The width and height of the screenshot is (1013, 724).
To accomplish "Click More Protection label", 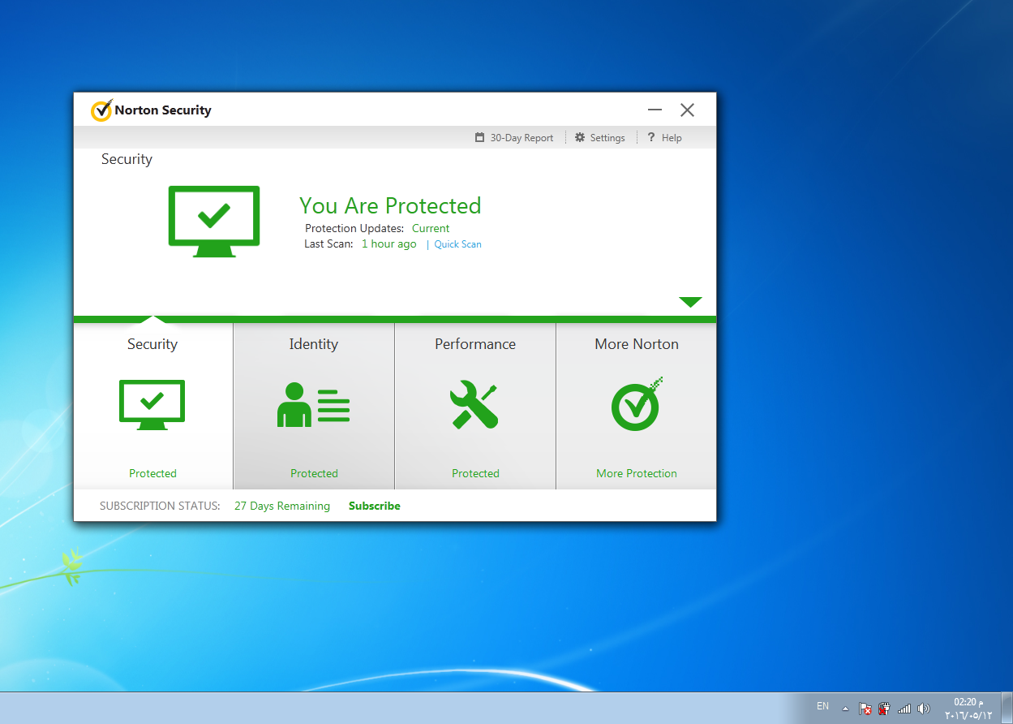I will point(637,473).
